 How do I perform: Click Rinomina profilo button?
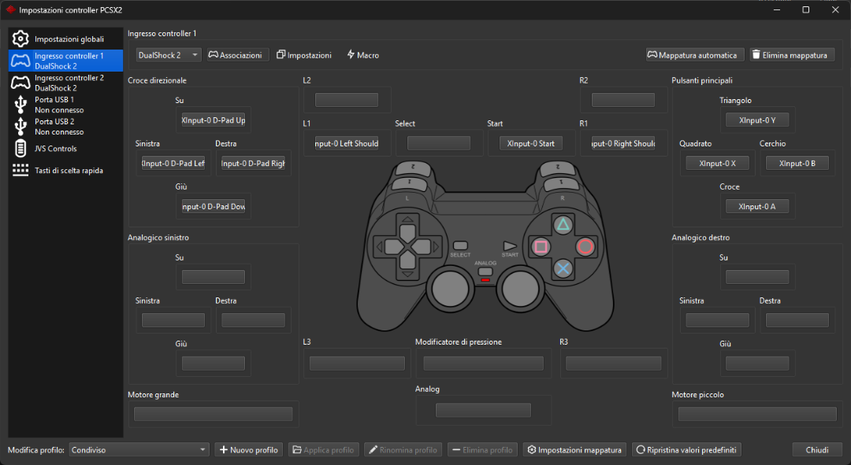tap(403, 450)
